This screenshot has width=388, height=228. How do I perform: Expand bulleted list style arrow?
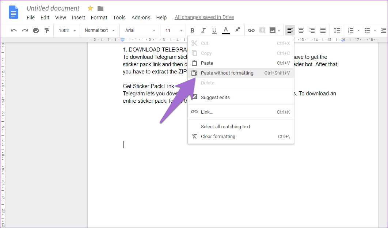pyautogui.click(x=375, y=31)
